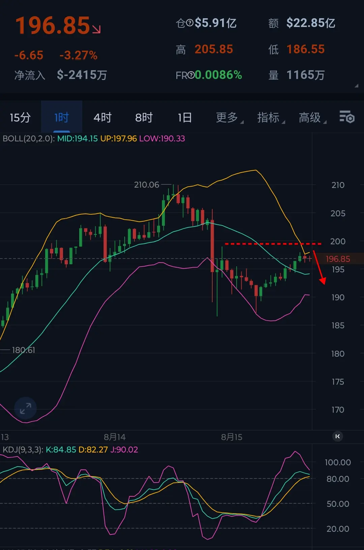Screen dimensions: 364x550
Task: Tap BOLL UP:197.96 value
Action: pos(118,139)
